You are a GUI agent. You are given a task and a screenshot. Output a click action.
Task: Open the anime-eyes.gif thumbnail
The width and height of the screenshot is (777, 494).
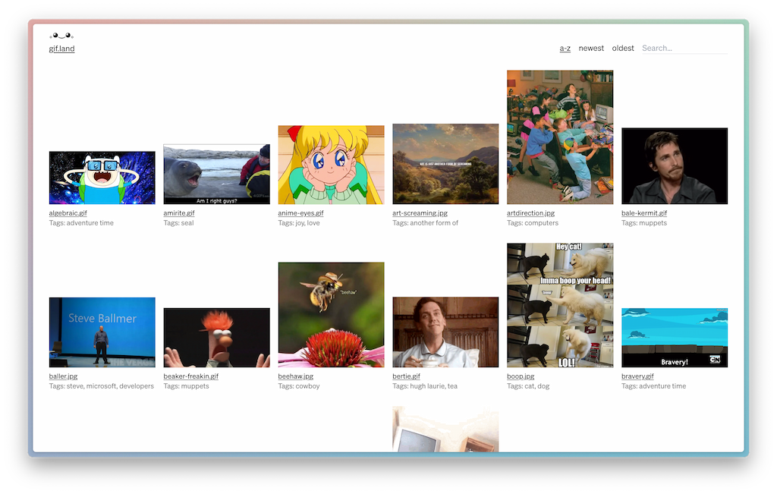(331, 165)
